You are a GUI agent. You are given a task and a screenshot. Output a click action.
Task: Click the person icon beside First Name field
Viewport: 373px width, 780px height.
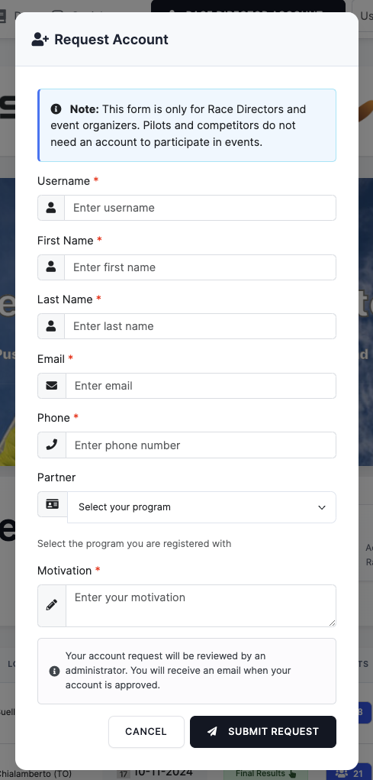[x=51, y=267]
